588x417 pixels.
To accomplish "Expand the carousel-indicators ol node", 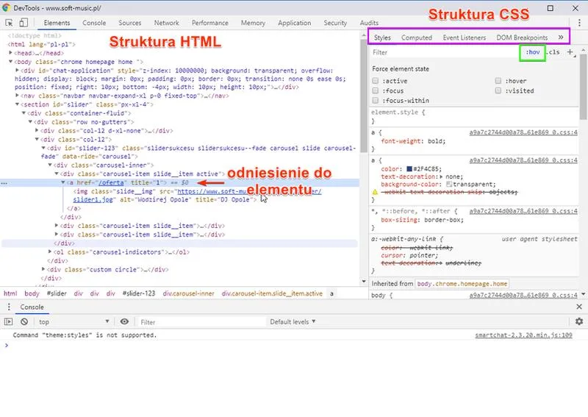I will click(50, 252).
